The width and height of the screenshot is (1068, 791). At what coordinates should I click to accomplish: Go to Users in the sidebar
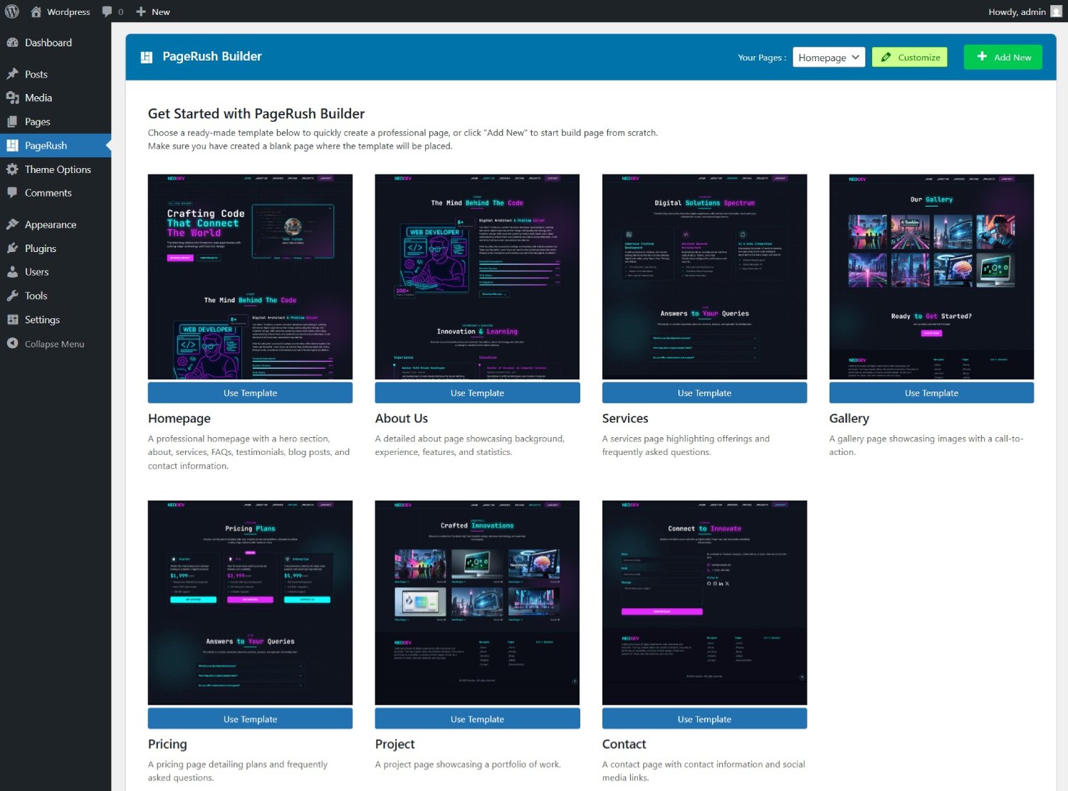[x=56, y=272]
